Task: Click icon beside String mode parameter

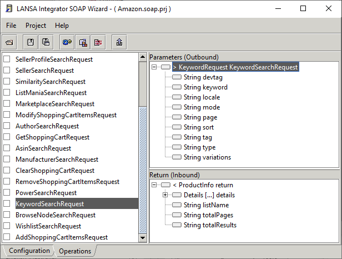Action: tap(177, 107)
